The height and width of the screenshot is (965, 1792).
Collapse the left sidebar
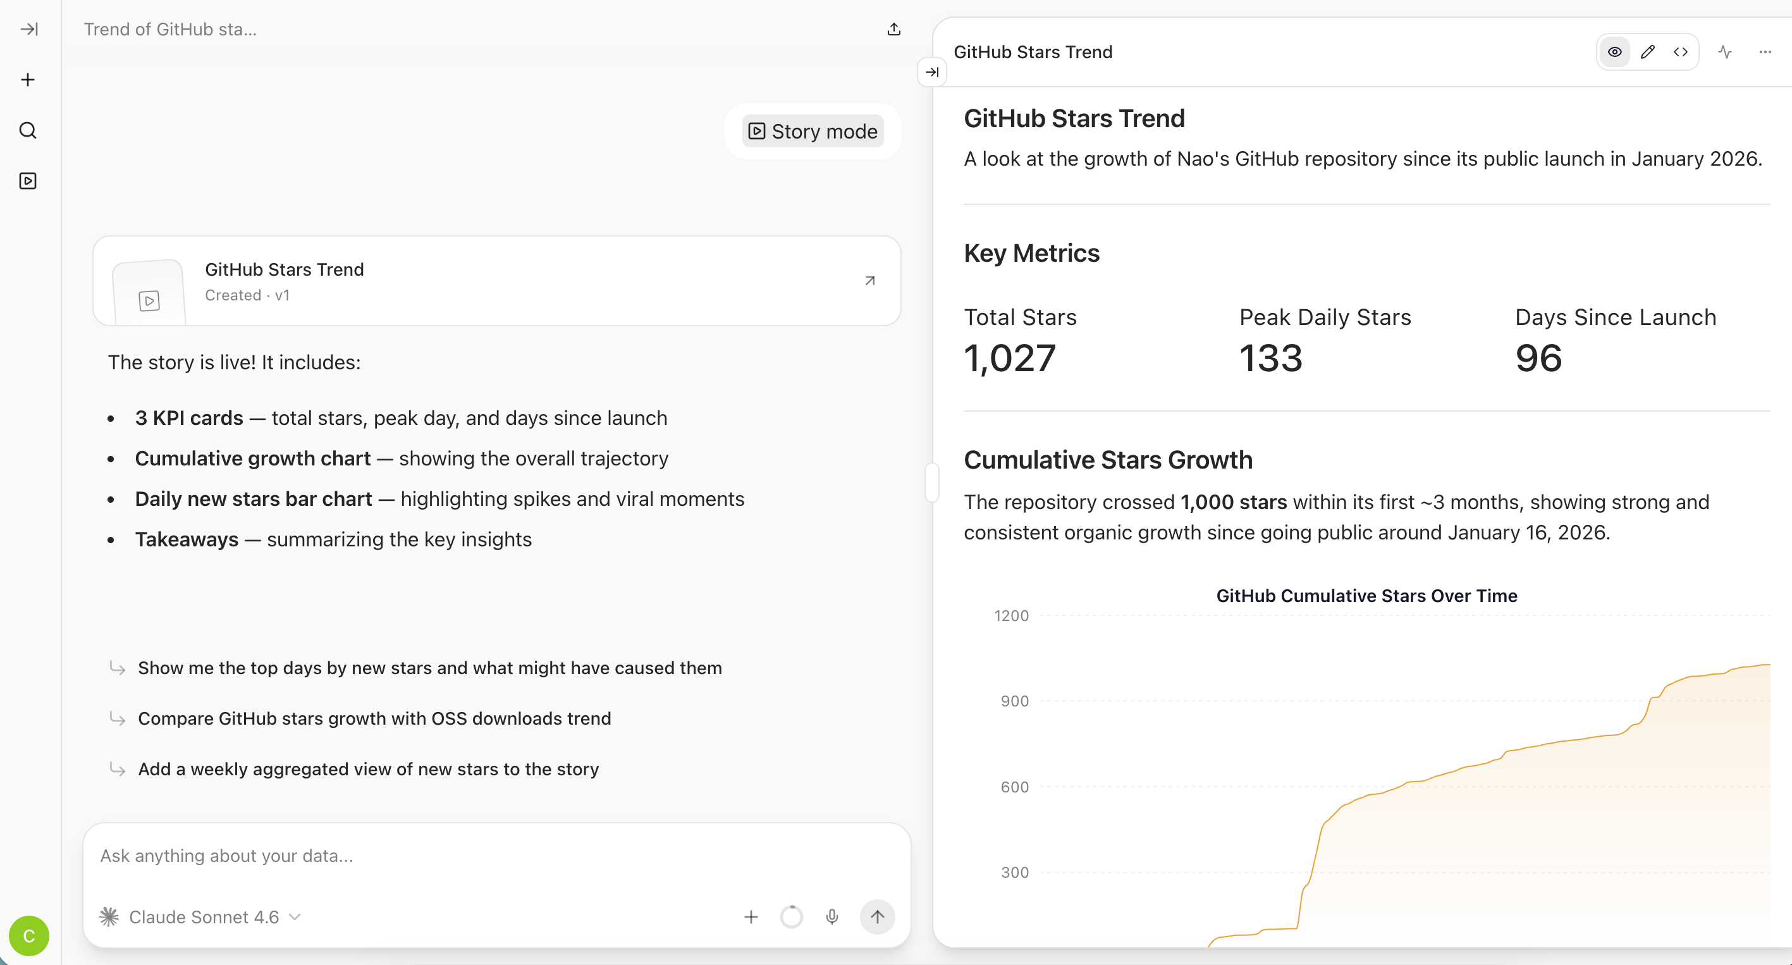pos(28,29)
